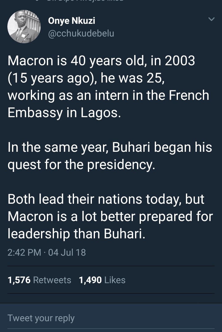Click the "In the same year" line
This screenshot has width=222, height=332.
(109, 147)
